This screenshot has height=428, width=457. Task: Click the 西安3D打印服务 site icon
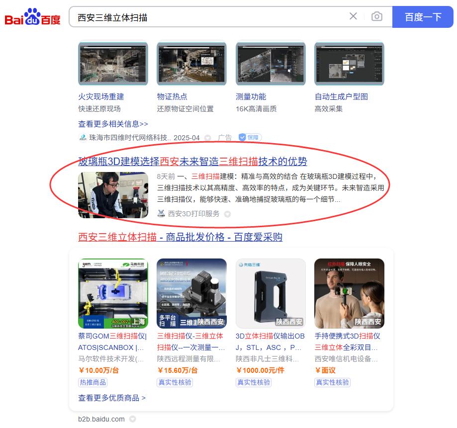point(161,214)
